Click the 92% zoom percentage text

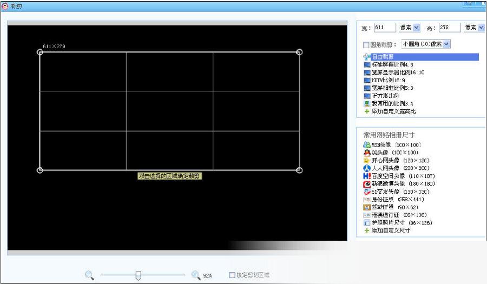coord(207,276)
